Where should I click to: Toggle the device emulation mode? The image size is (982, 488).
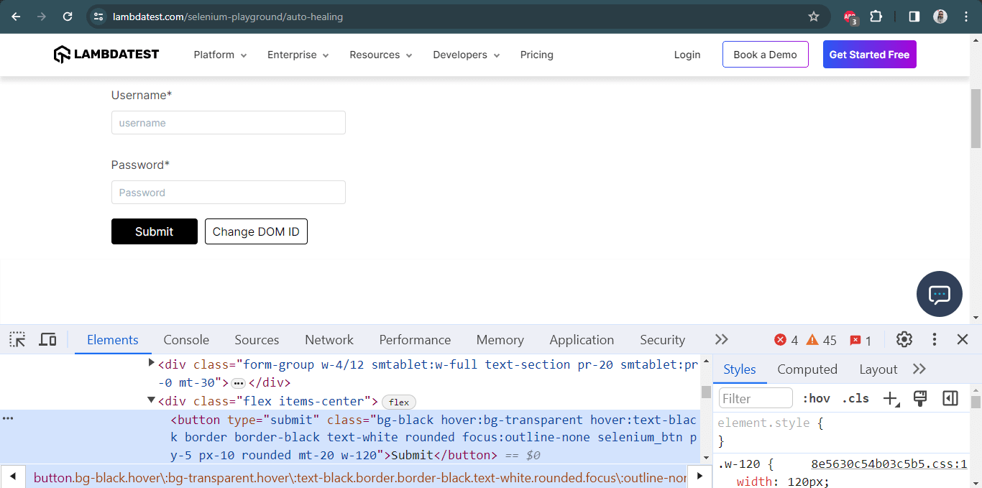click(x=47, y=339)
